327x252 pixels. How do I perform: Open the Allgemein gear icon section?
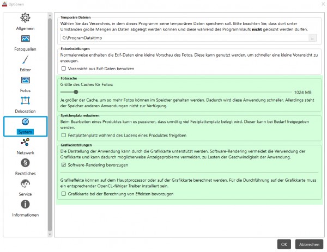point(25,18)
